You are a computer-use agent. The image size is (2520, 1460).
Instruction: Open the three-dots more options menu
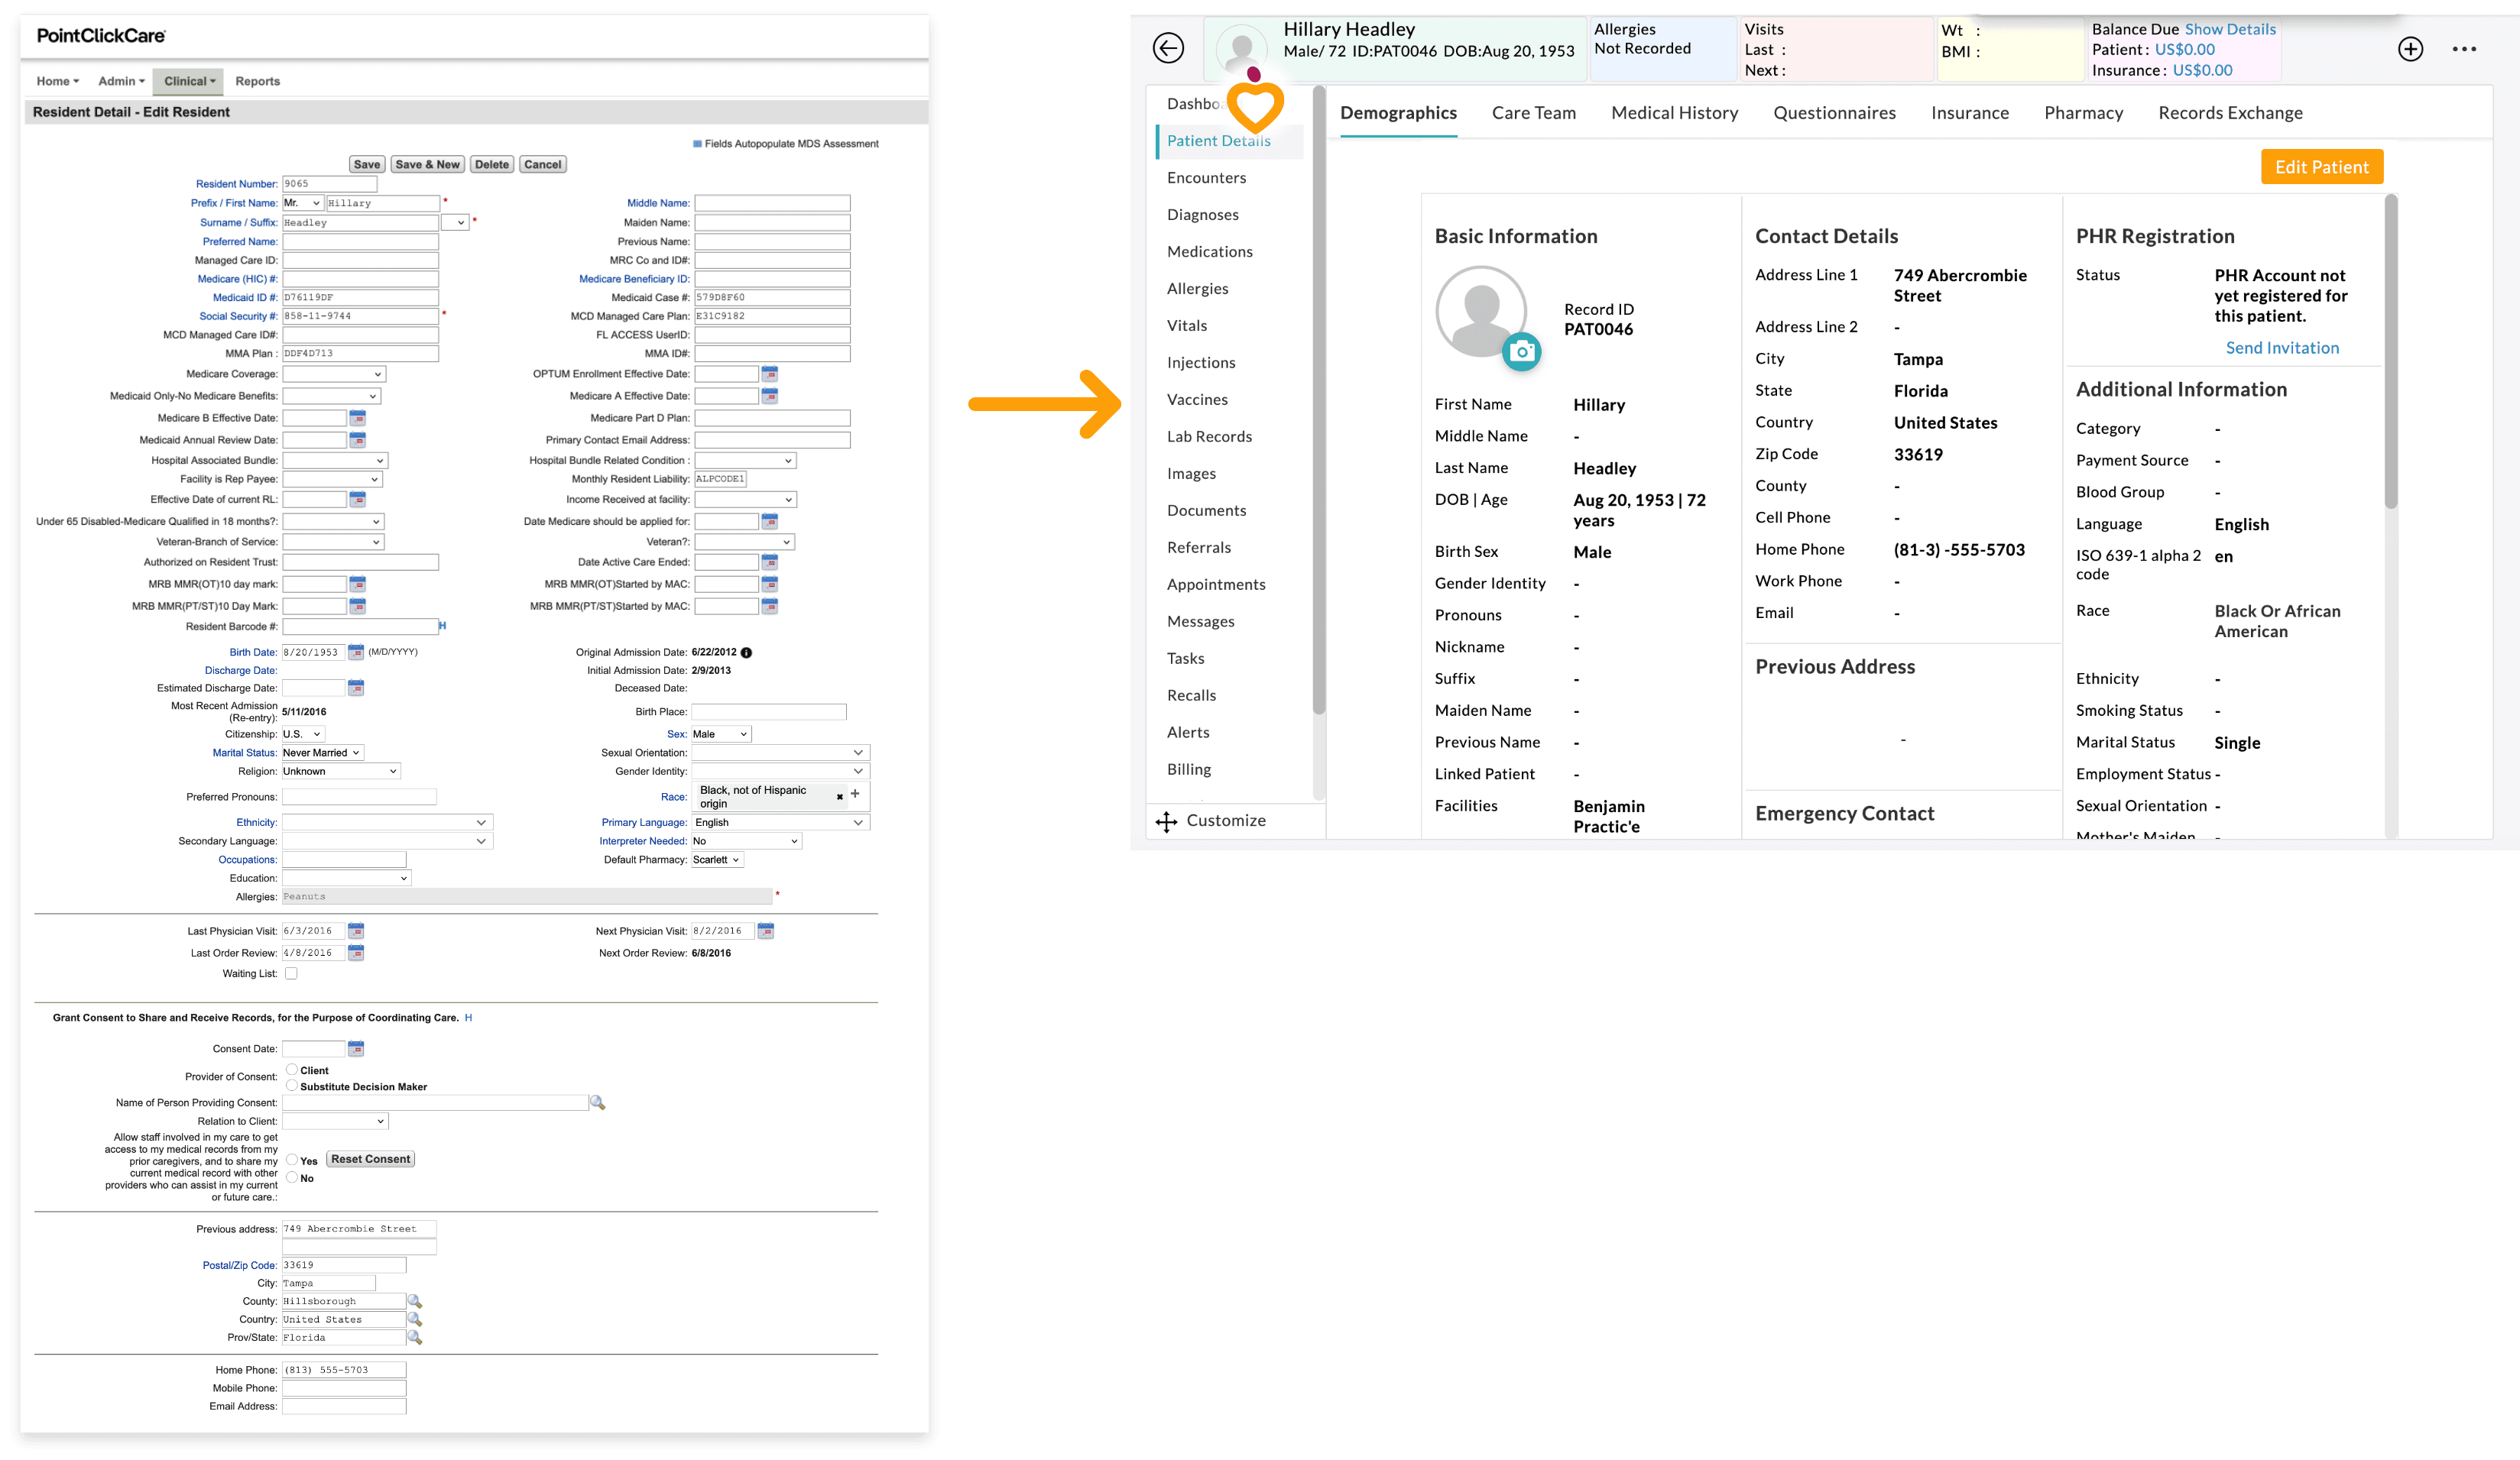pos(2464,49)
